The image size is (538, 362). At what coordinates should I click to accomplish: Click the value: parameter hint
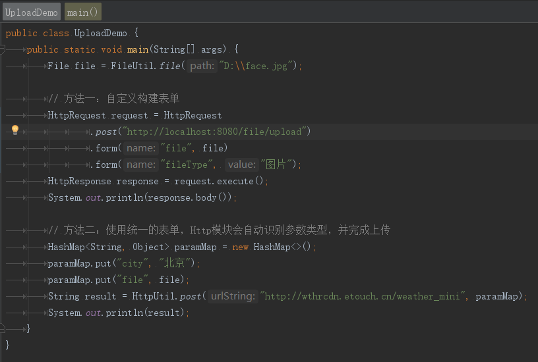[242, 165]
